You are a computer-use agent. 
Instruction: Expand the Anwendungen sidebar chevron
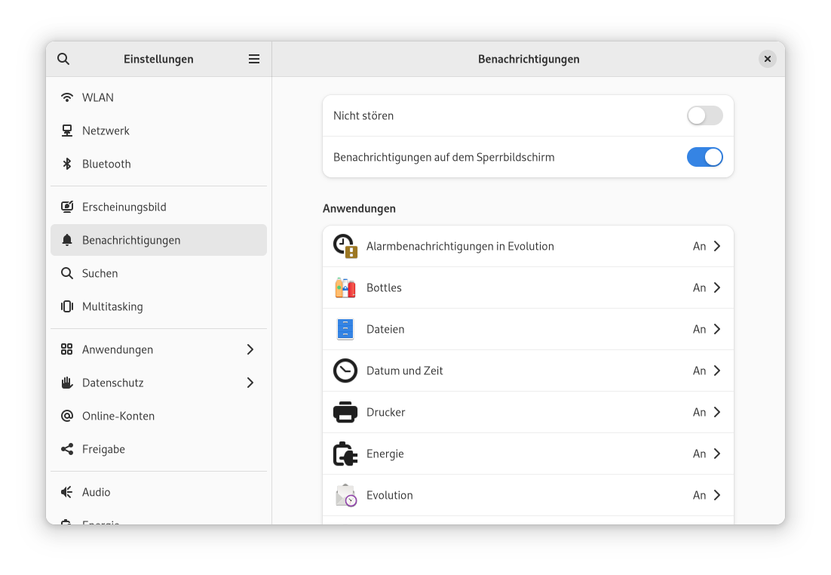coord(250,349)
